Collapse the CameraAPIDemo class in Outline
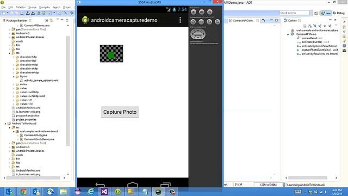 [288, 34]
